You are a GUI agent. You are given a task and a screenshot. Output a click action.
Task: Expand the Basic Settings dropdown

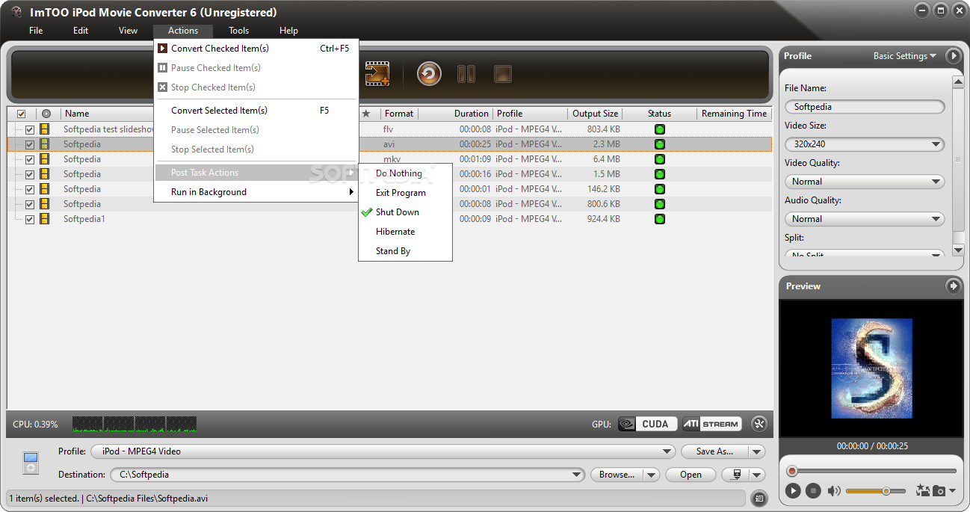click(904, 56)
